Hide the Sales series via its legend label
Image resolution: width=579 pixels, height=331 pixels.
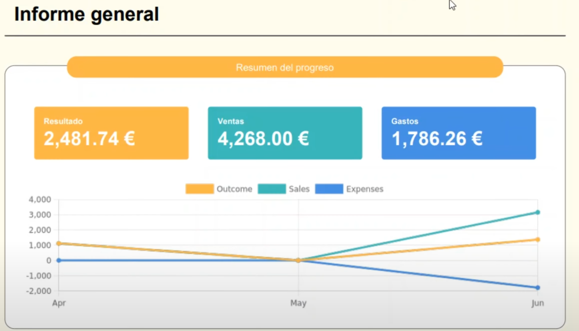[299, 189]
